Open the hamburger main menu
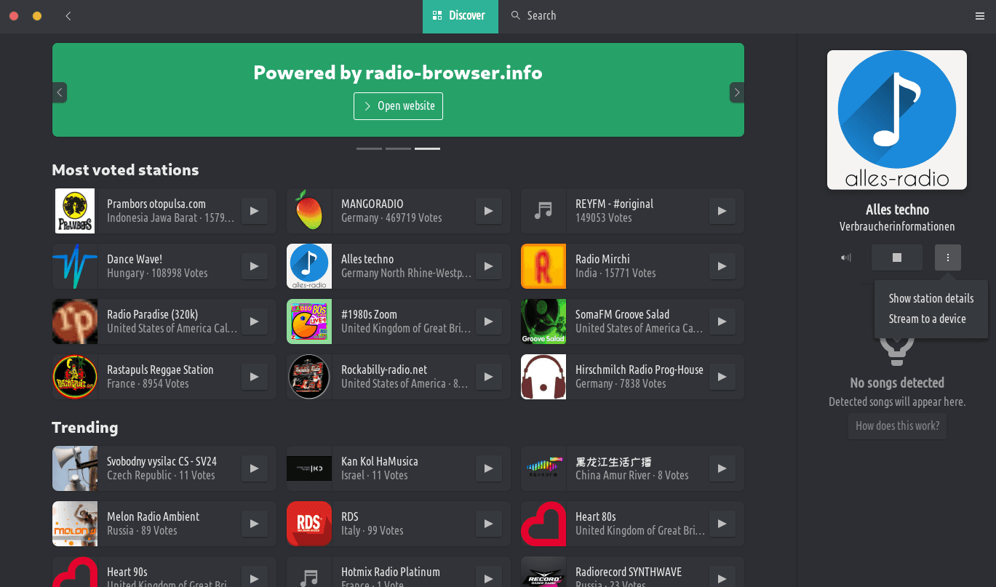 tap(979, 16)
